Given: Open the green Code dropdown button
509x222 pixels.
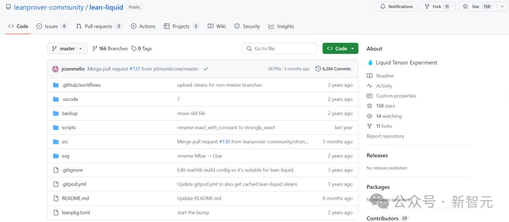Looking at the screenshot, I should tap(340, 49).
